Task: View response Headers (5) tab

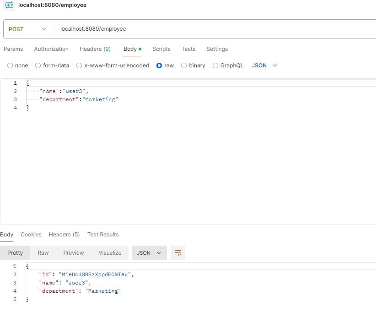Action: 64,235
